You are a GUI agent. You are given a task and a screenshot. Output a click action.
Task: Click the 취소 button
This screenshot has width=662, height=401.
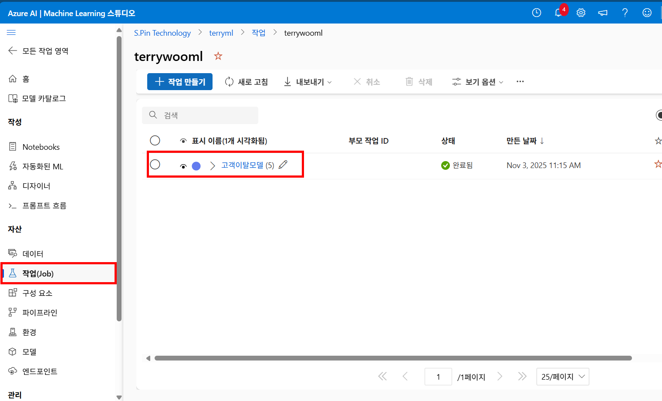pyautogui.click(x=367, y=82)
